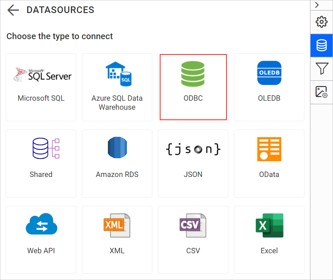This screenshot has width=333, height=280.
Task: Open the image settings panel
Action: (322, 92)
